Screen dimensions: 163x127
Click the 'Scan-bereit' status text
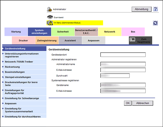[x=59, y=17]
